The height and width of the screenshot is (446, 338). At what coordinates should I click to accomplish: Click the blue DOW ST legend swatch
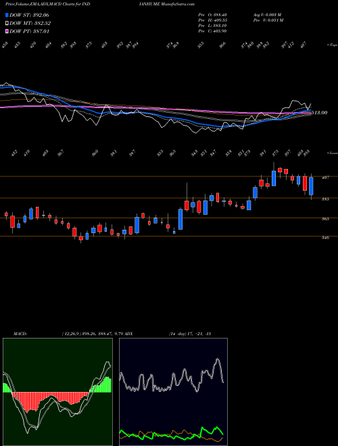click(7, 15)
